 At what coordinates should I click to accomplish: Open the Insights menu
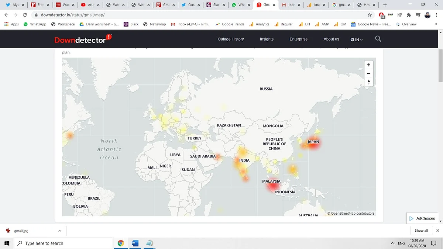point(267,39)
